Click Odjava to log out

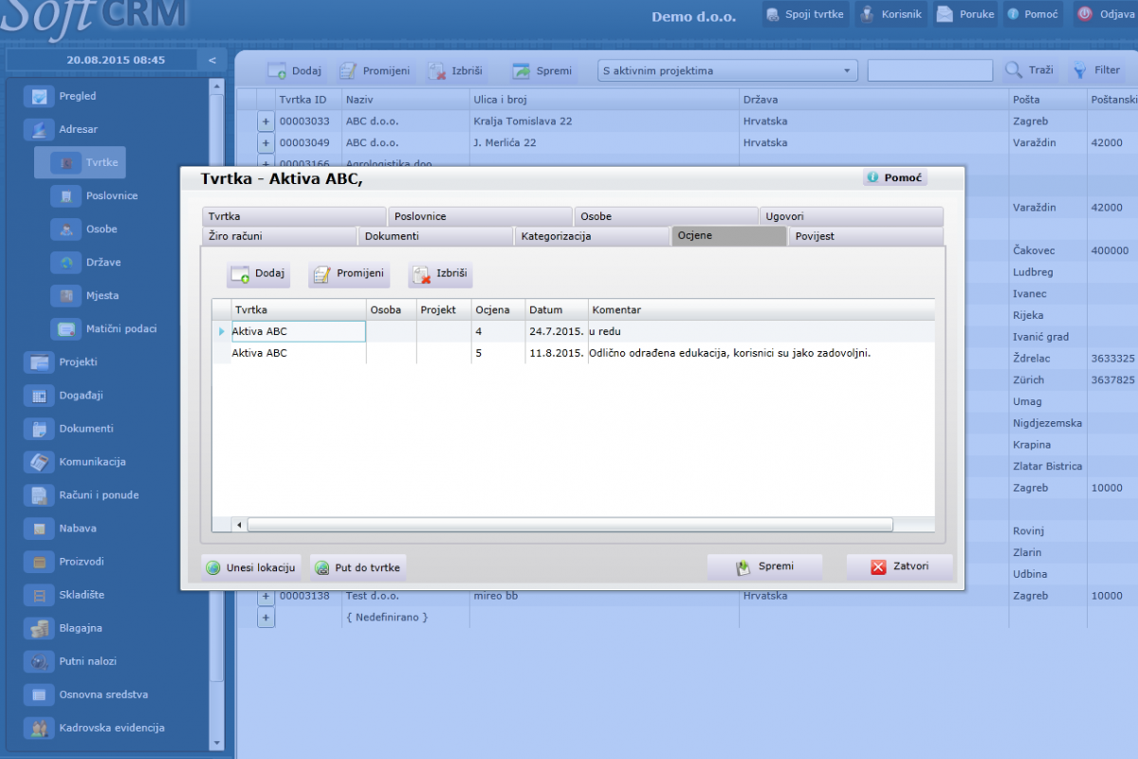tap(1105, 14)
